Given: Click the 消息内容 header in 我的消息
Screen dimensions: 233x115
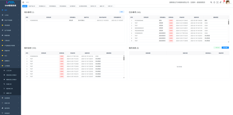Looking at the screenshot, I should point(185,53).
